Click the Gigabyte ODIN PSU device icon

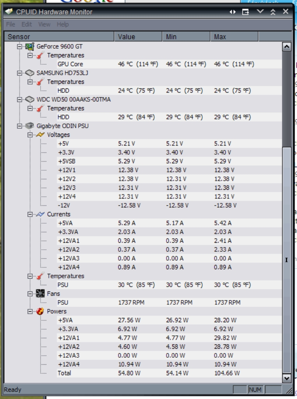coord(30,126)
